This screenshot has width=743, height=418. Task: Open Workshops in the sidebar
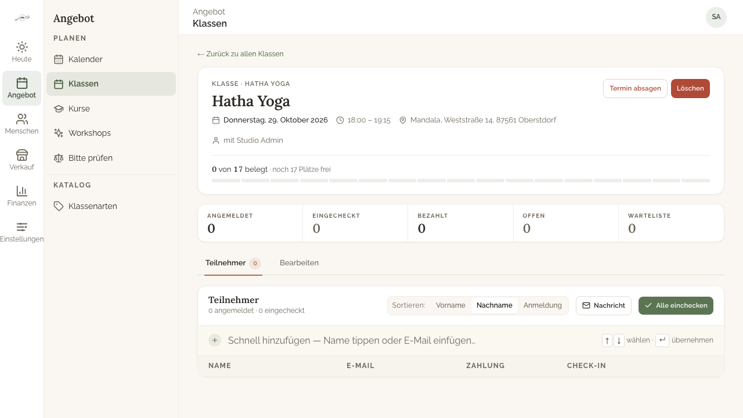coord(111,133)
